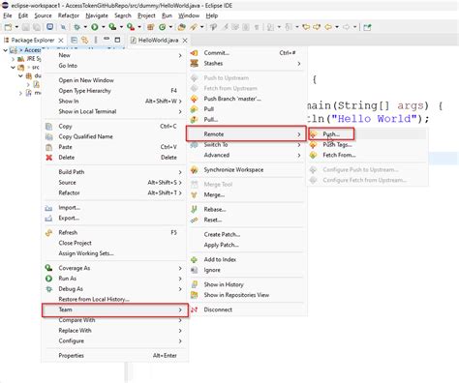Open Switch To submenu

(247, 145)
